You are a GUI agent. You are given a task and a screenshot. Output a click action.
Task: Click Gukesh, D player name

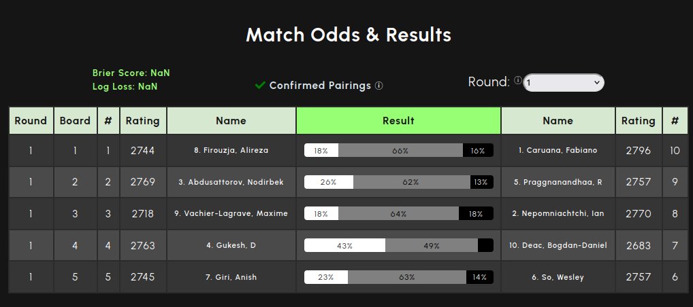pyautogui.click(x=231, y=245)
